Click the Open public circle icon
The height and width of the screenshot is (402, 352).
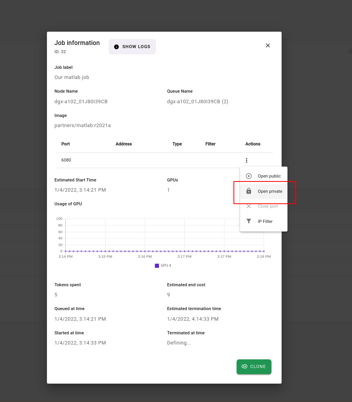click(249, 176)
